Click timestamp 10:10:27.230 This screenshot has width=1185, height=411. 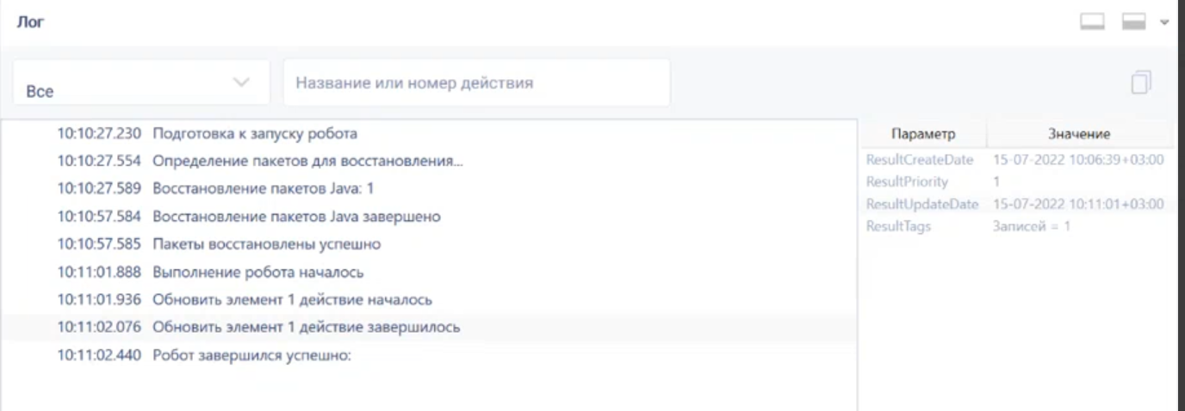pyautogui.click(x=99, y=133)
